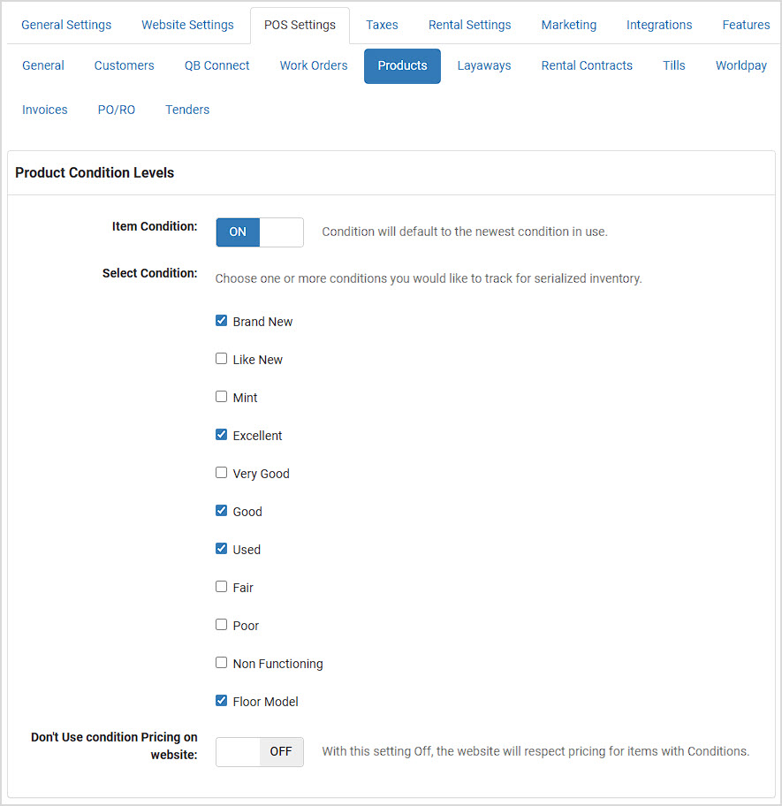Uncheck the Brand New checkbox
782x806 pixels.
click(221, 321)
